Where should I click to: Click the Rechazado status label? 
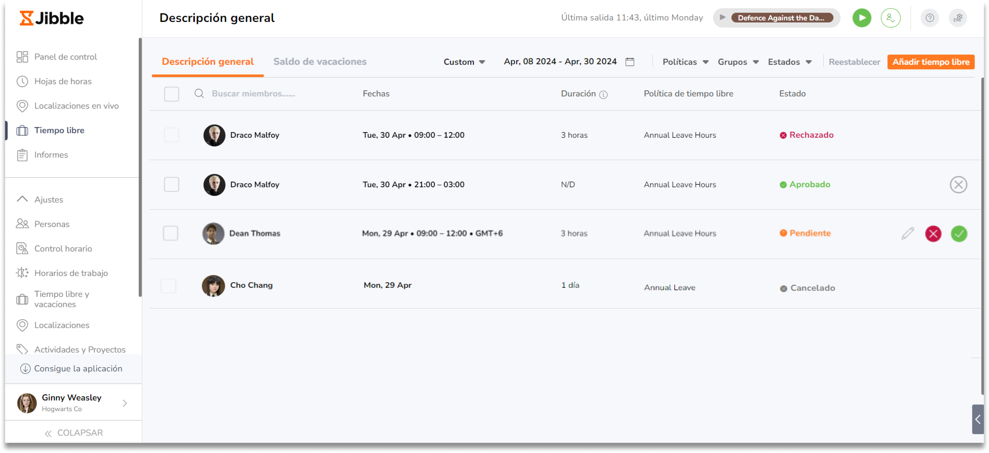[806, 135]
